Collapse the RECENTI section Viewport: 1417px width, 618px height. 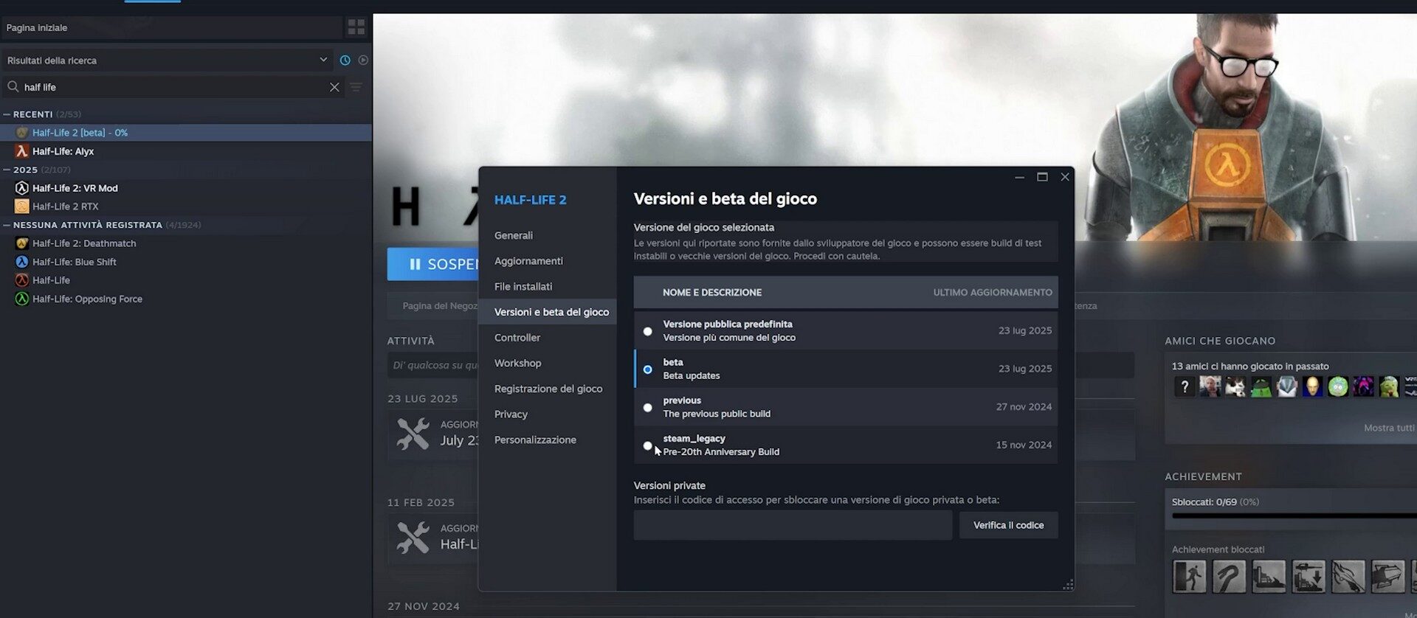[x=7, y=114]
